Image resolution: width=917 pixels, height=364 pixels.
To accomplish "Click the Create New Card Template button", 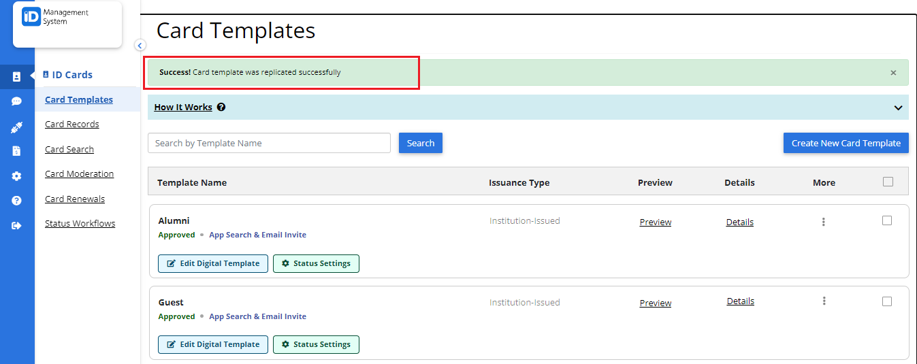I will [846, 143].
